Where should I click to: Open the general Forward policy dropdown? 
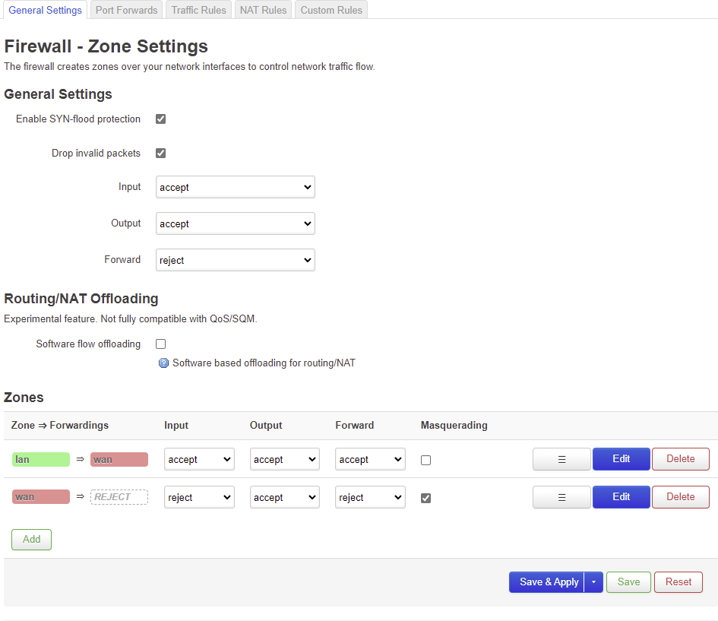(x=235, y=260)
